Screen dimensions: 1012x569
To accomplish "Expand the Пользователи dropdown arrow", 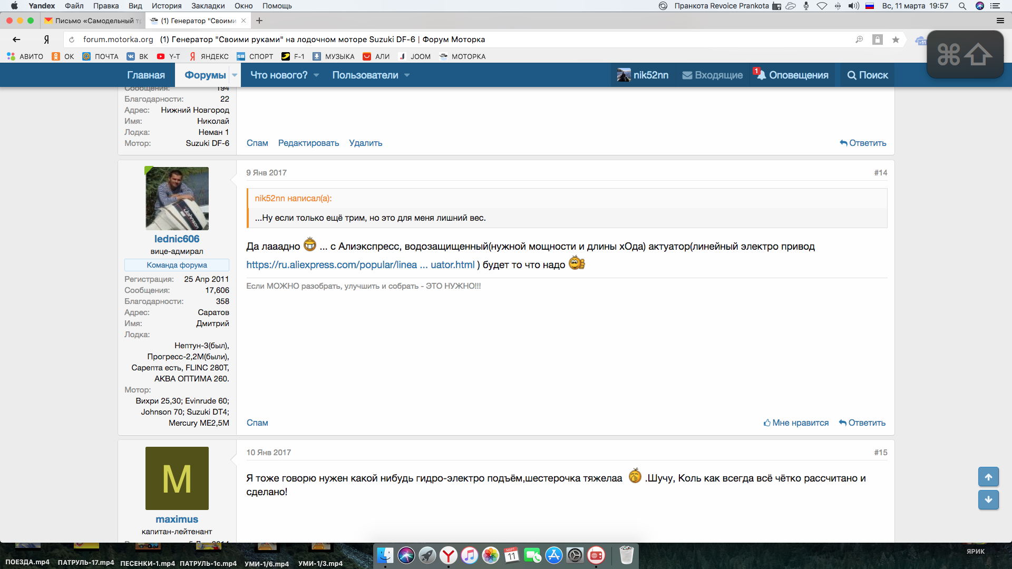I will click(407, 75).
